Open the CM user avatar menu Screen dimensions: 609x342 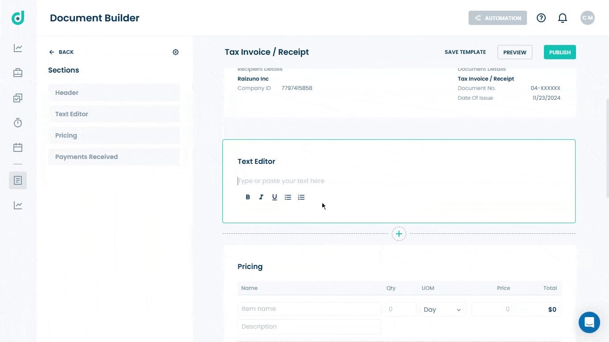coord(588,18)
